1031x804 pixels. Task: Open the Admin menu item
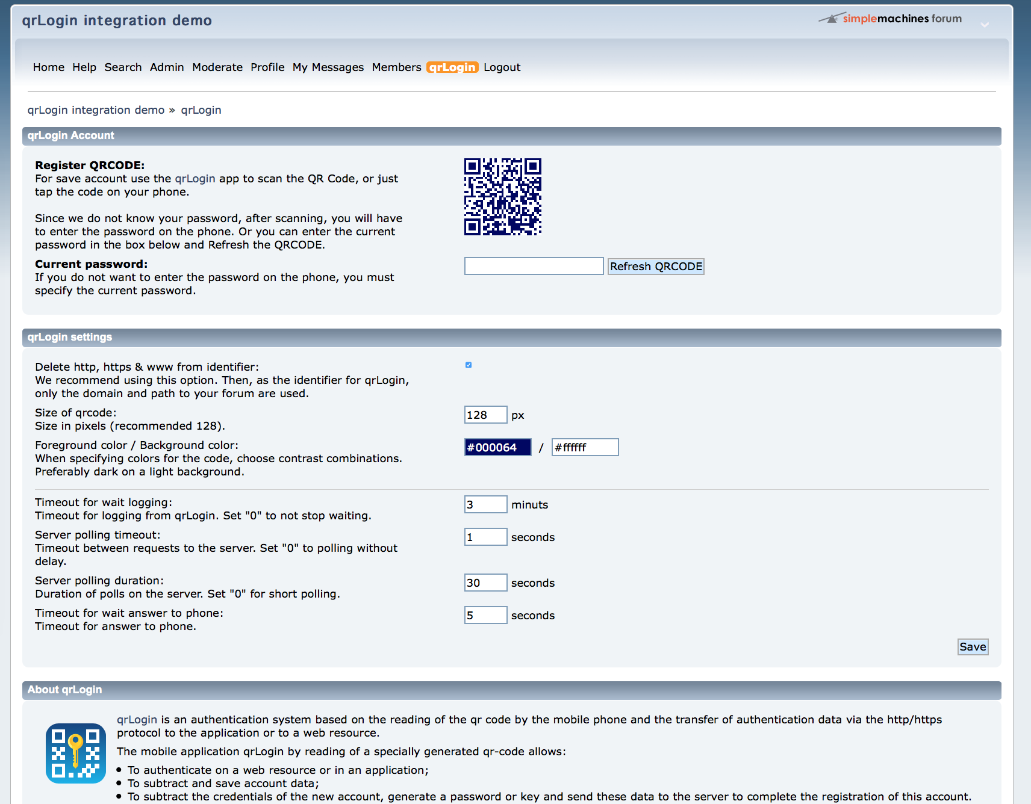(167, 67)
